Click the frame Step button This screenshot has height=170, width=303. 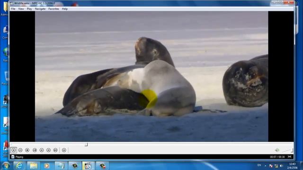[64, 150]
